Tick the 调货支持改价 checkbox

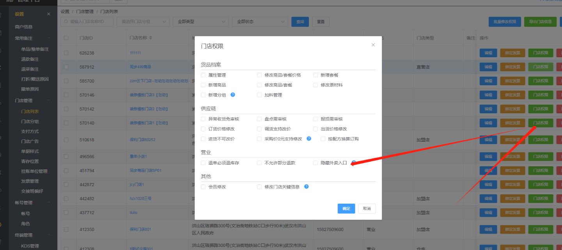click(259, 129)
